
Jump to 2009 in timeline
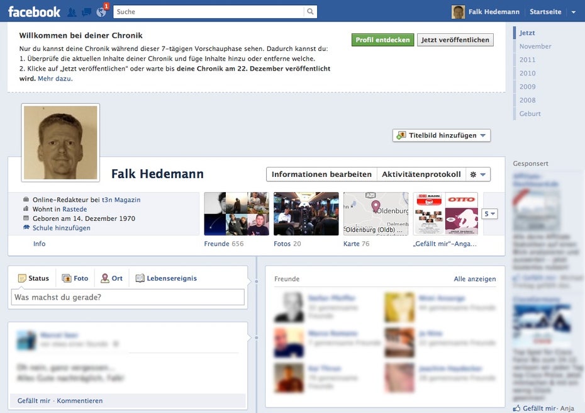tap(527, 87)
